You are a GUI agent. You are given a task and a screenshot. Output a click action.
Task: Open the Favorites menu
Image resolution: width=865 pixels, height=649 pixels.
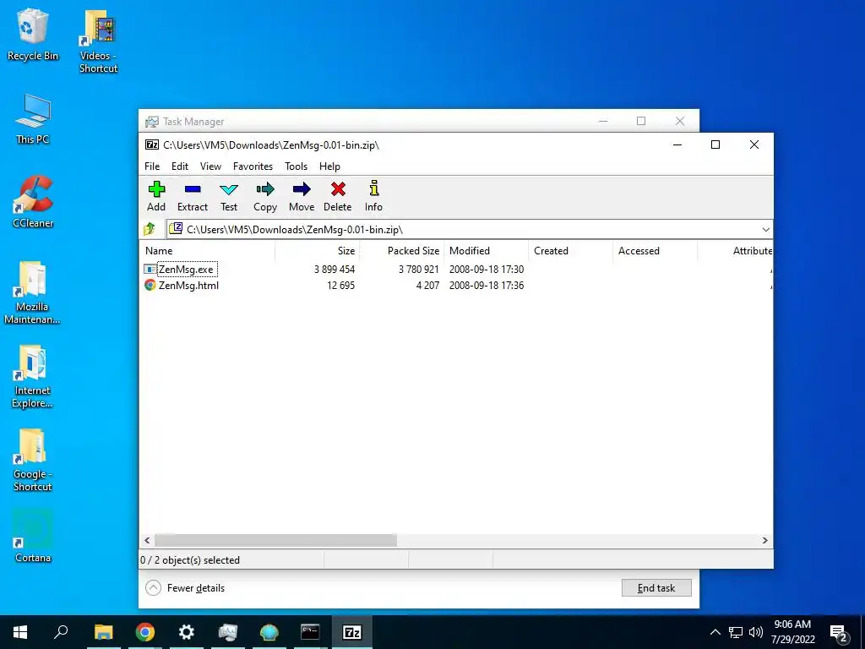point(253,166)
